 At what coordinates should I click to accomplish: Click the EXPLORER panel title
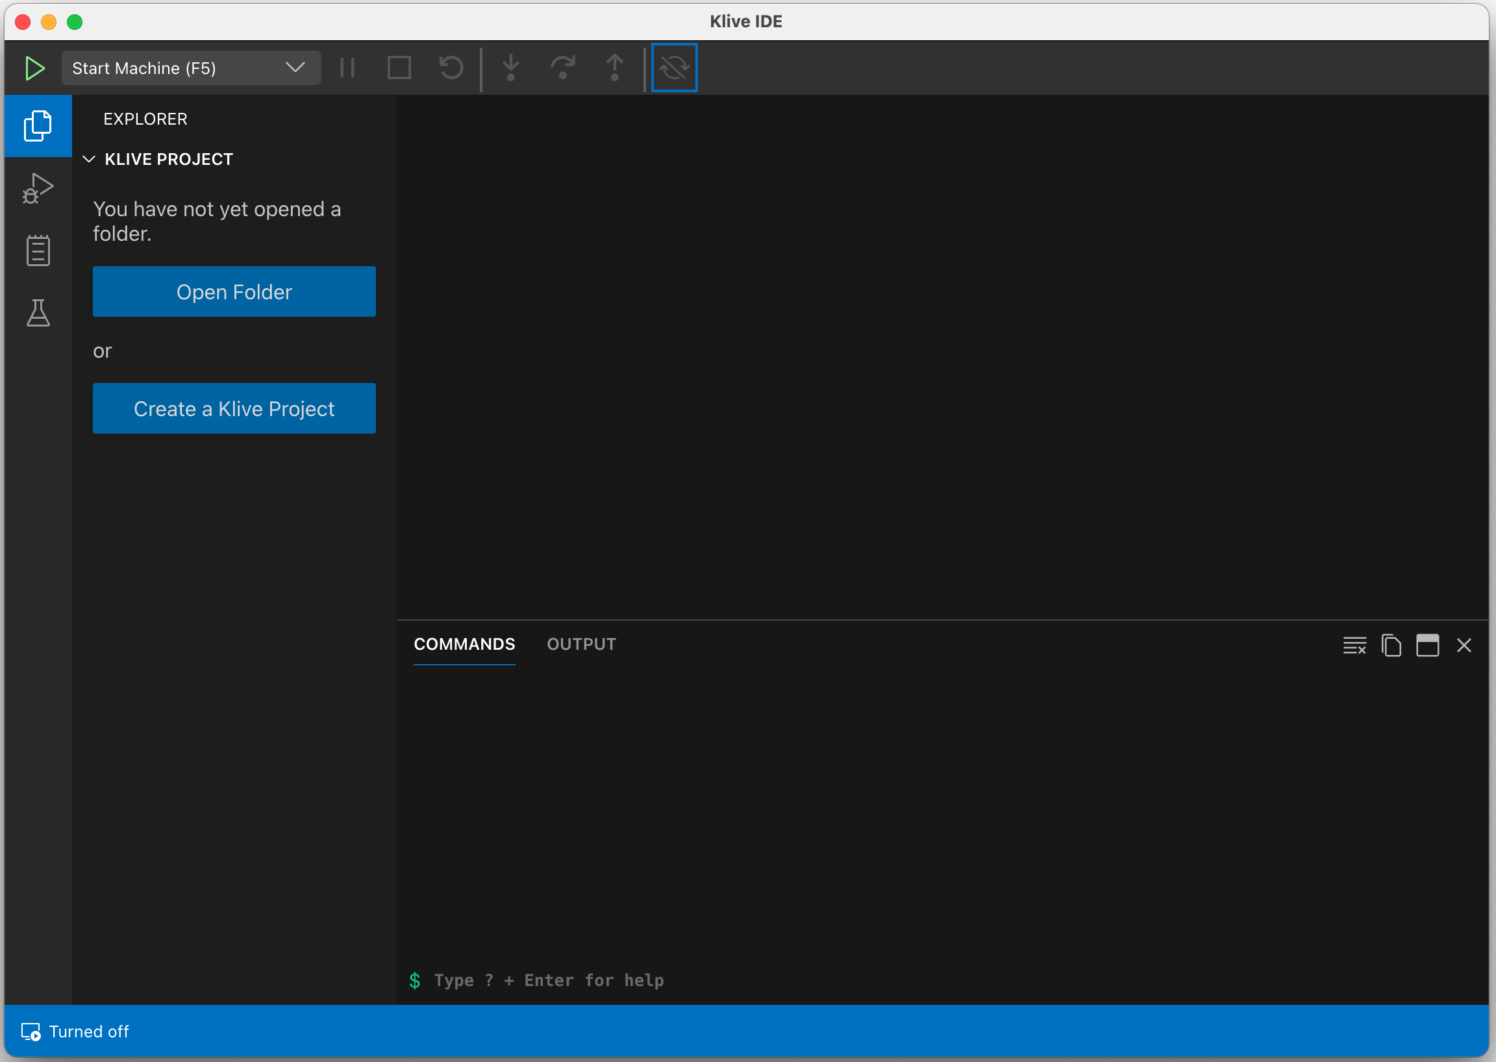pyautogui.click(x=145, y=119)
